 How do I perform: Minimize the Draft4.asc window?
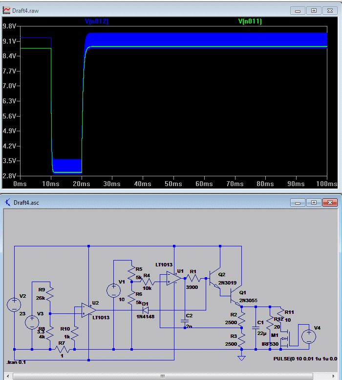point(298,203)
